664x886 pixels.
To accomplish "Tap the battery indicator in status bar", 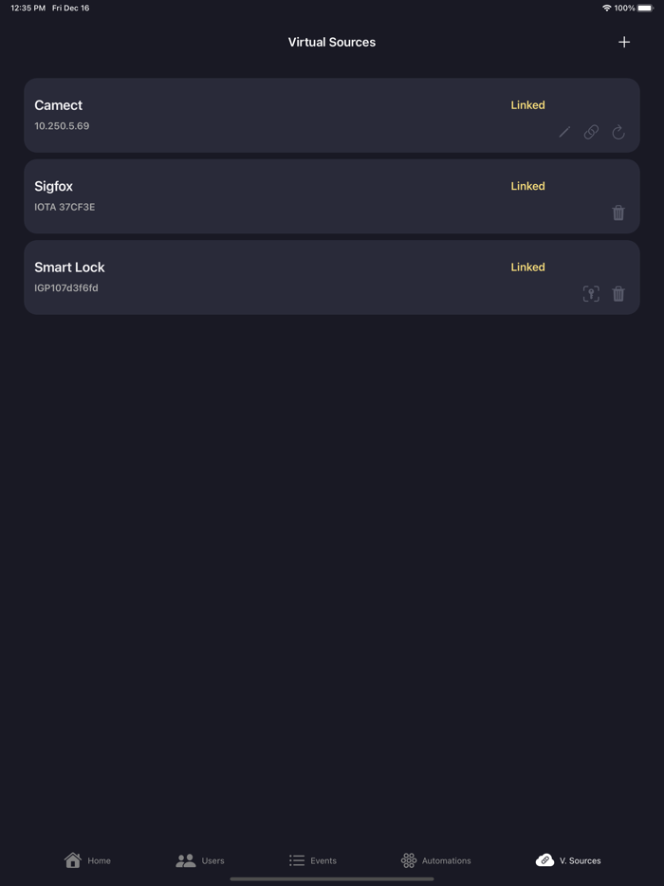I will tap(645, 8).
